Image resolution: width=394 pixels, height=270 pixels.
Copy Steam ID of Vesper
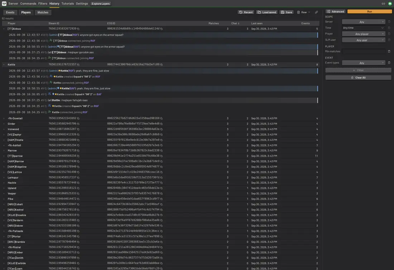(x=78, y=194)
